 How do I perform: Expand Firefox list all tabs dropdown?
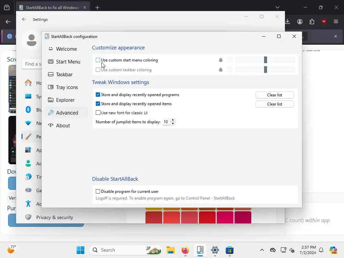point(277,7)
